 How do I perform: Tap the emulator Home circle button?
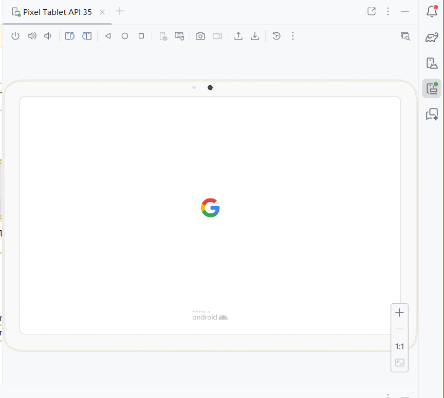(125, 36)
